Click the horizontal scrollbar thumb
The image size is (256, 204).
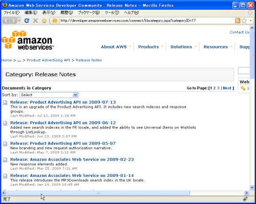click(x=98, y=193)
